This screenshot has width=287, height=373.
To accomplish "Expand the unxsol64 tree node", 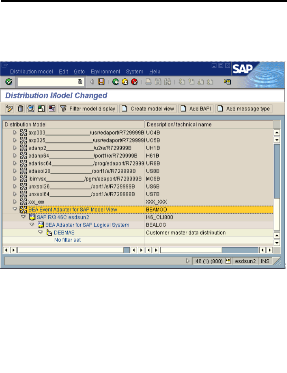I will (x=15, y=194).
